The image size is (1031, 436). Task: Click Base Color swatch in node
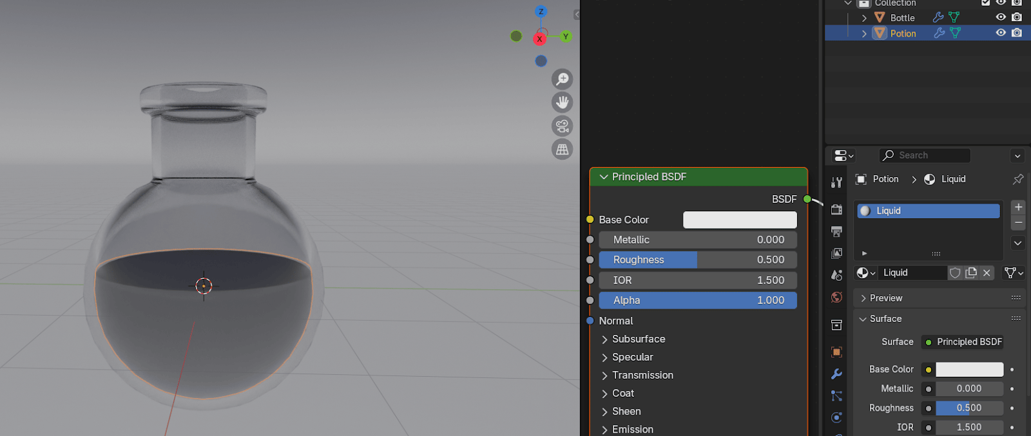[739, 220]
